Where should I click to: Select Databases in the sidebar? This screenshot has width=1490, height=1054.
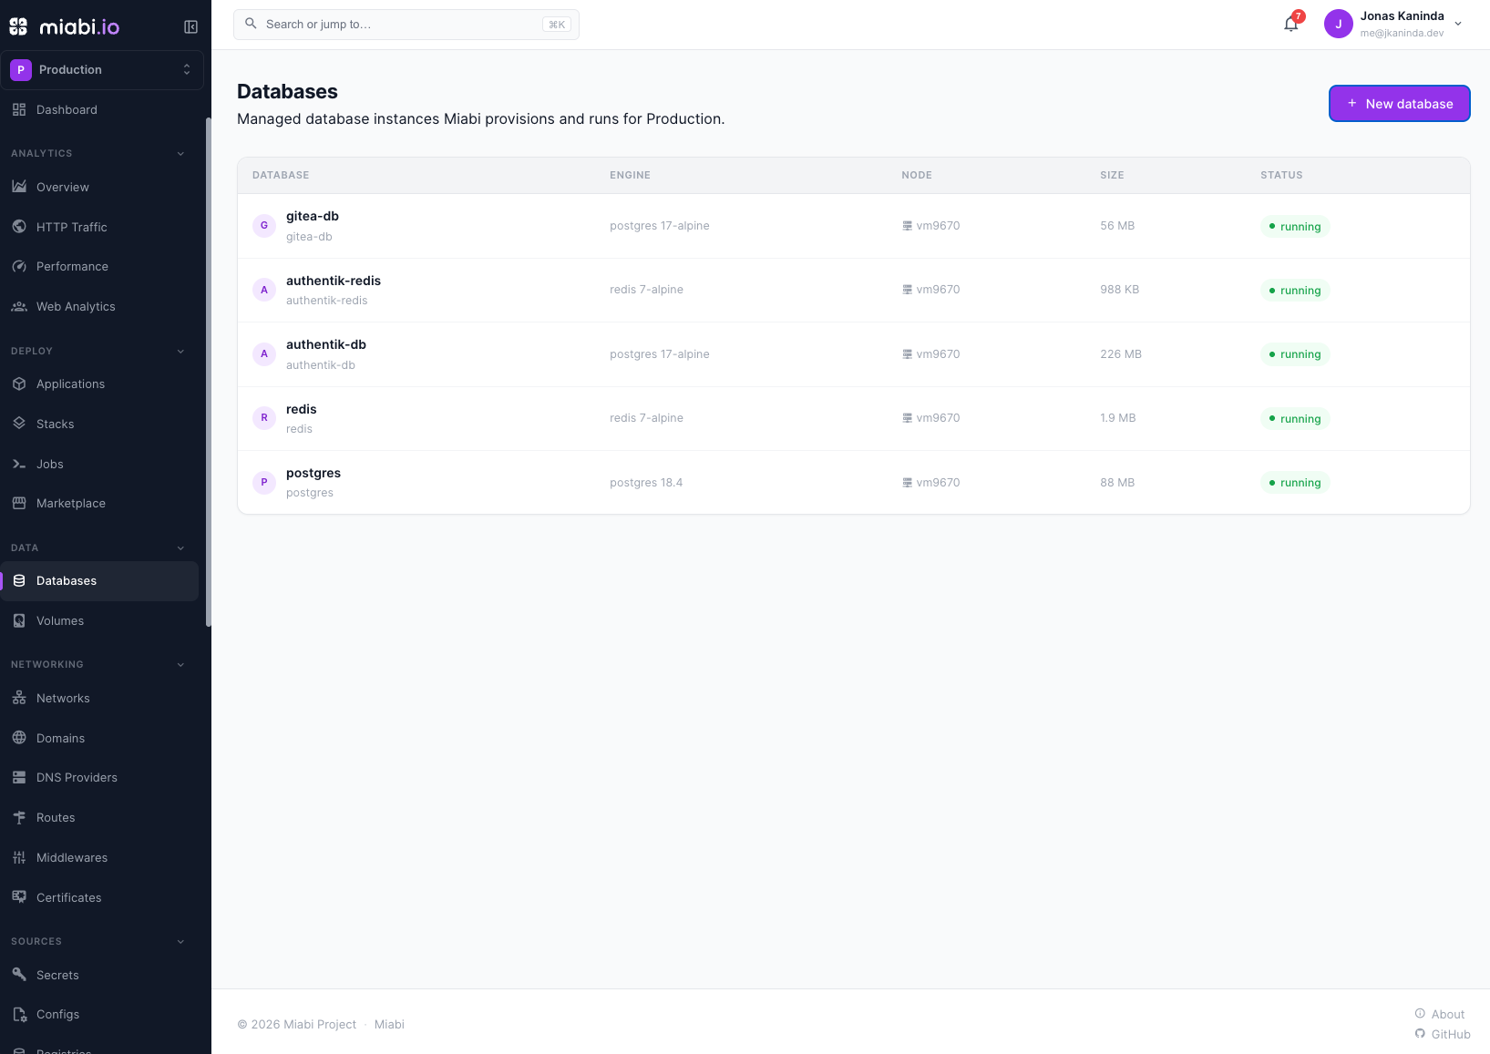(99, 581)
